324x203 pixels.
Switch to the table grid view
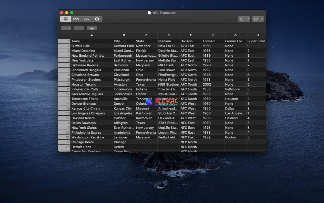(66, 19)
